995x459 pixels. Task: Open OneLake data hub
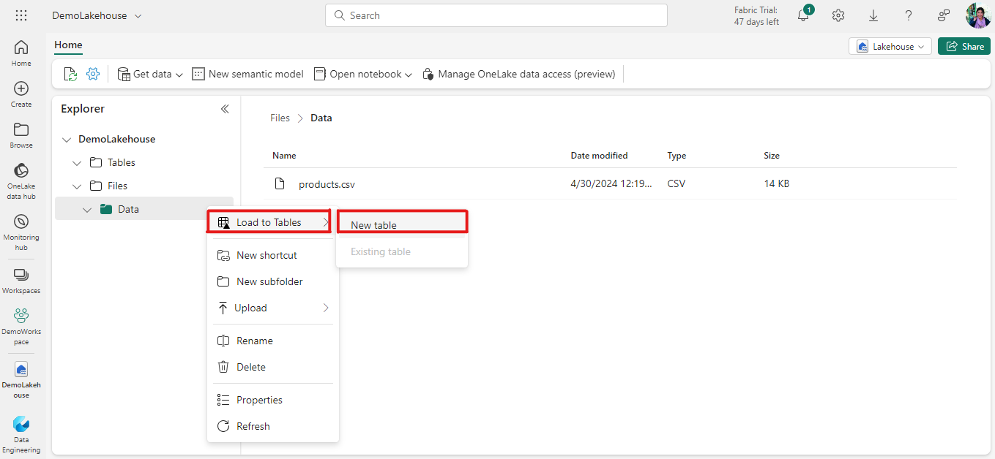pyautogui.click(x=21, y=181)
